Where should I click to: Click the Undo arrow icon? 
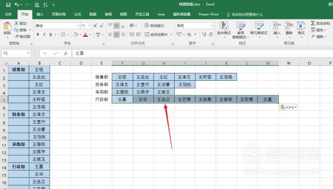coord(16,5)
